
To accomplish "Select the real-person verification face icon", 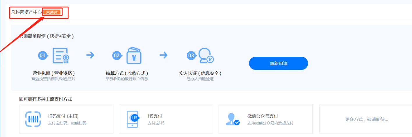I will click(206, 56).
